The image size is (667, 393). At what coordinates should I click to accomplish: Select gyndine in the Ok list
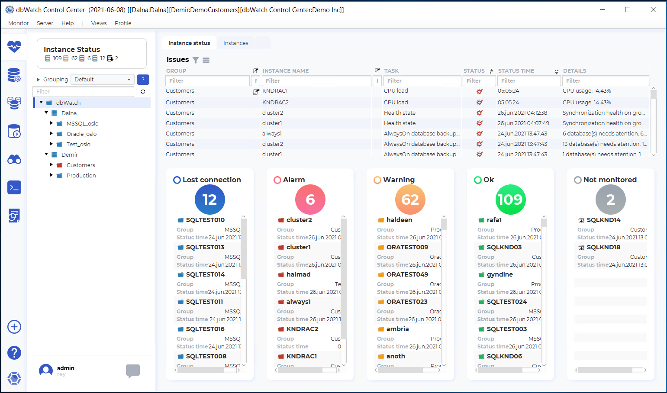[499, 274]
